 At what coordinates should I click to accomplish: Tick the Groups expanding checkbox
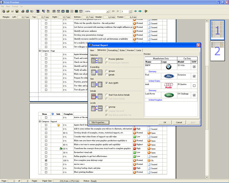107,71
